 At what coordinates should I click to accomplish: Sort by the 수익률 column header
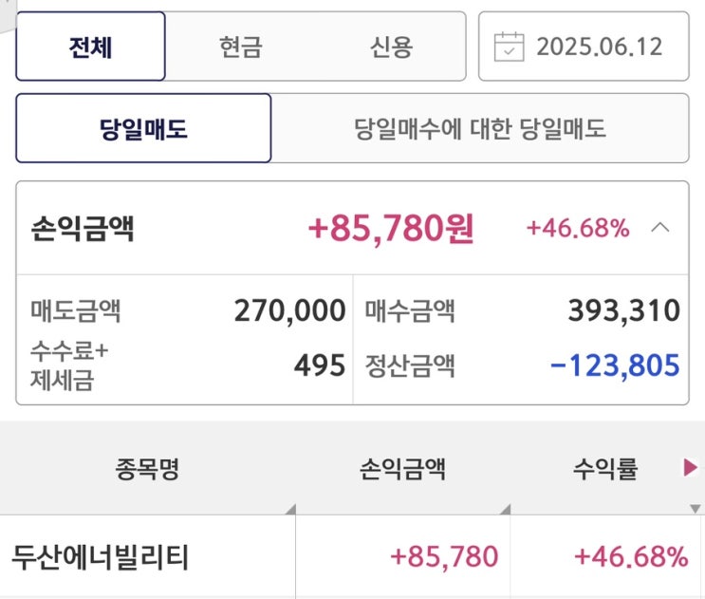click(x=605, y=468)
